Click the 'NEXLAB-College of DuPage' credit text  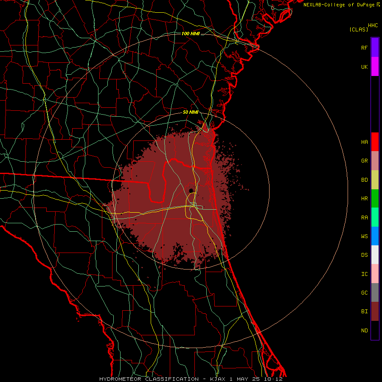[340, 5]
